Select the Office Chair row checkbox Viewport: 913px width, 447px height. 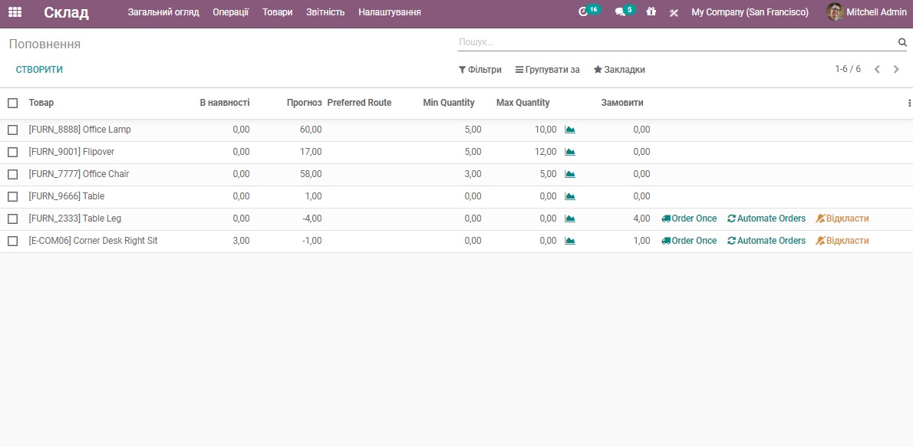point(12,174)
